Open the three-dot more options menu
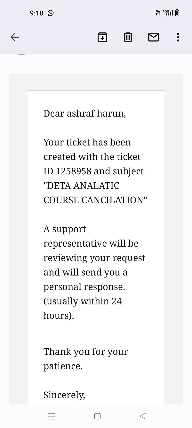 [178, 37]
